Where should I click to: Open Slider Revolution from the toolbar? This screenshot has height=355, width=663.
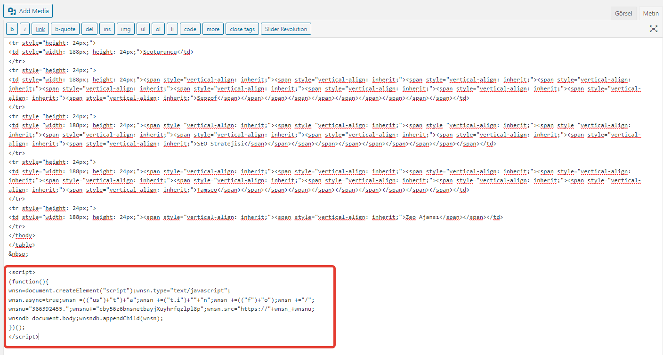(x=286, y=29)
